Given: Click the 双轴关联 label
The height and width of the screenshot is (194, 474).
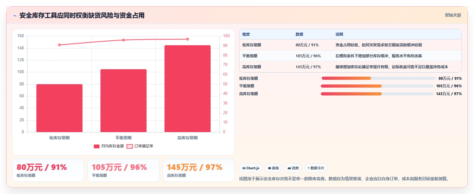Looking at the screenshot, I should 453,15.
